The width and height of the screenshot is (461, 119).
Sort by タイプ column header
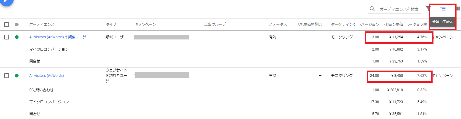coord(111,25)
